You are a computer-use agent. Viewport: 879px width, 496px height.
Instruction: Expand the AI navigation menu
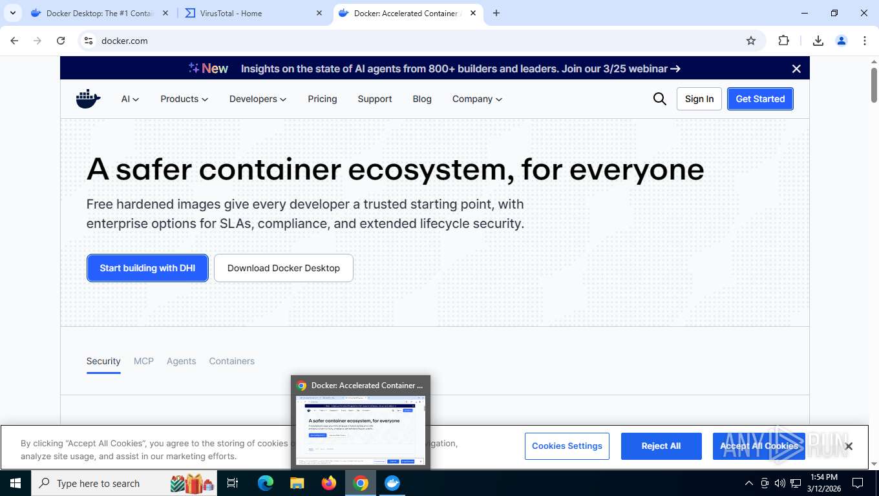click(x=130, y=99)
